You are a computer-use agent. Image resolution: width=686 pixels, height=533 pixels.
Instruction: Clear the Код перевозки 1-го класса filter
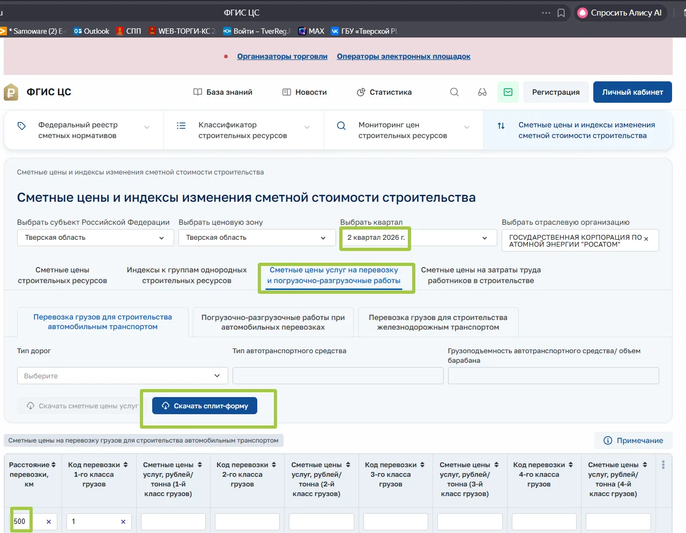(123, 522)
